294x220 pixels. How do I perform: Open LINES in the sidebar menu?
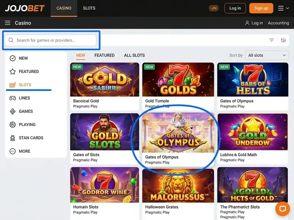(24, 98)
